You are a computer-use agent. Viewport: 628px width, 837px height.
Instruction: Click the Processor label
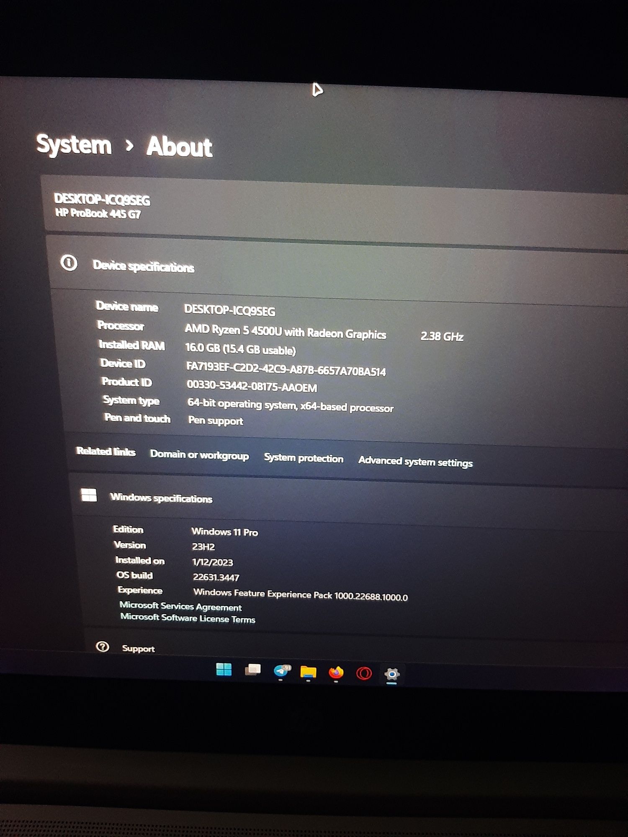click(121, 325)
